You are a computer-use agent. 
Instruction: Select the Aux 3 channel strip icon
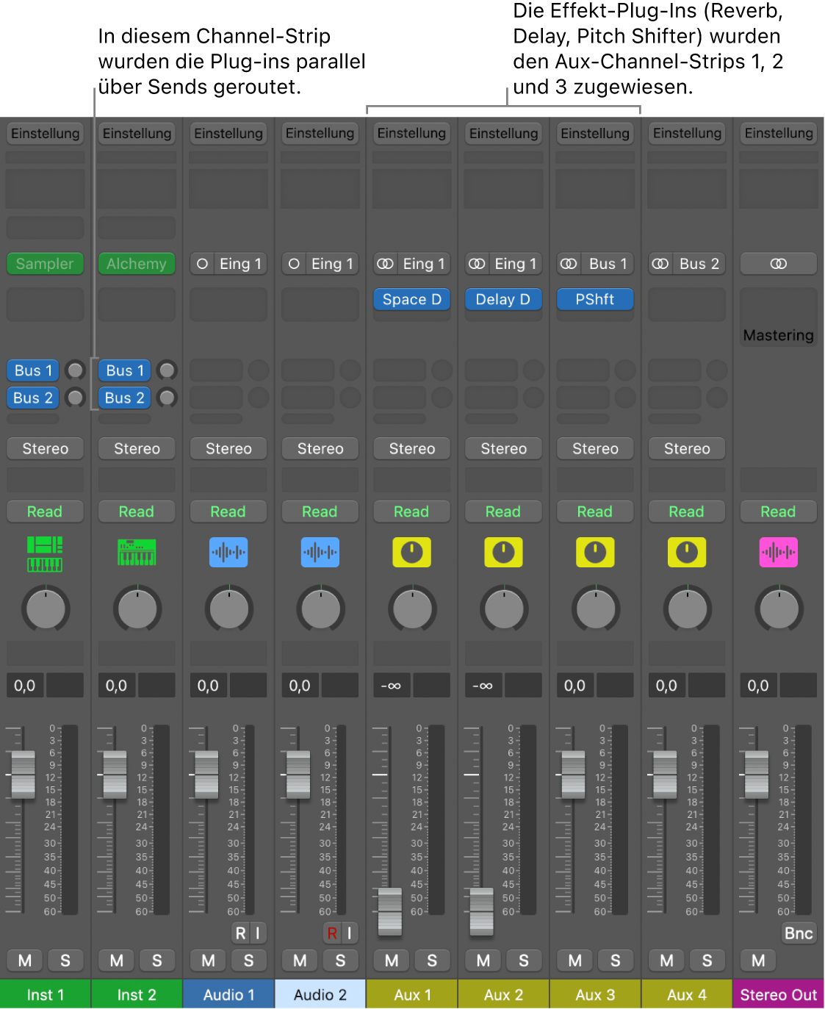point(594,552)
